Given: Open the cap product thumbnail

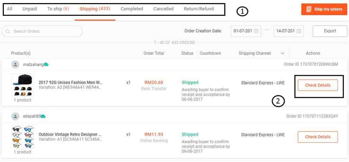Looking at the screenshot, I should (23, 85).
